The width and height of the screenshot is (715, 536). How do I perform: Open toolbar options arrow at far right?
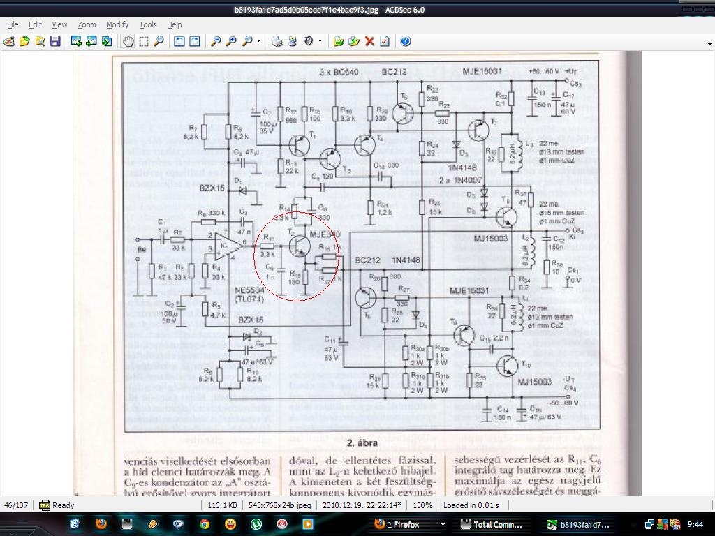[709, 44]
